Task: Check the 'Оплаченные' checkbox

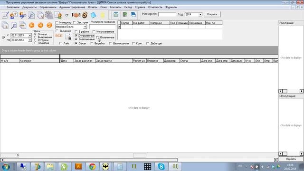Action: coord(97,38)
